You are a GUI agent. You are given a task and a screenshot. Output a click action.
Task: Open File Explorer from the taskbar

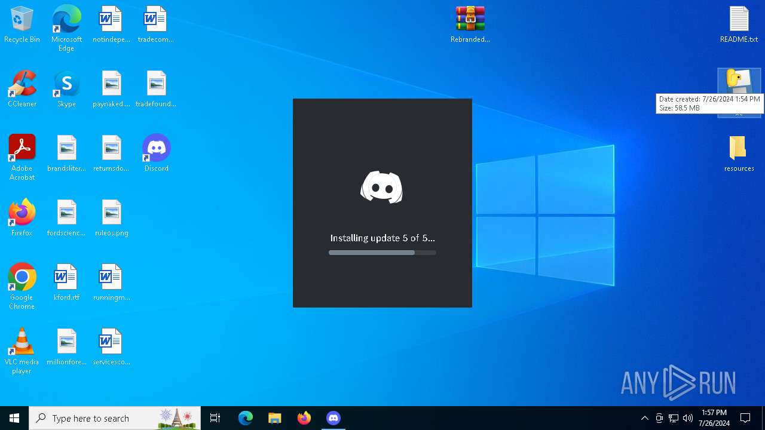(275, 418)
